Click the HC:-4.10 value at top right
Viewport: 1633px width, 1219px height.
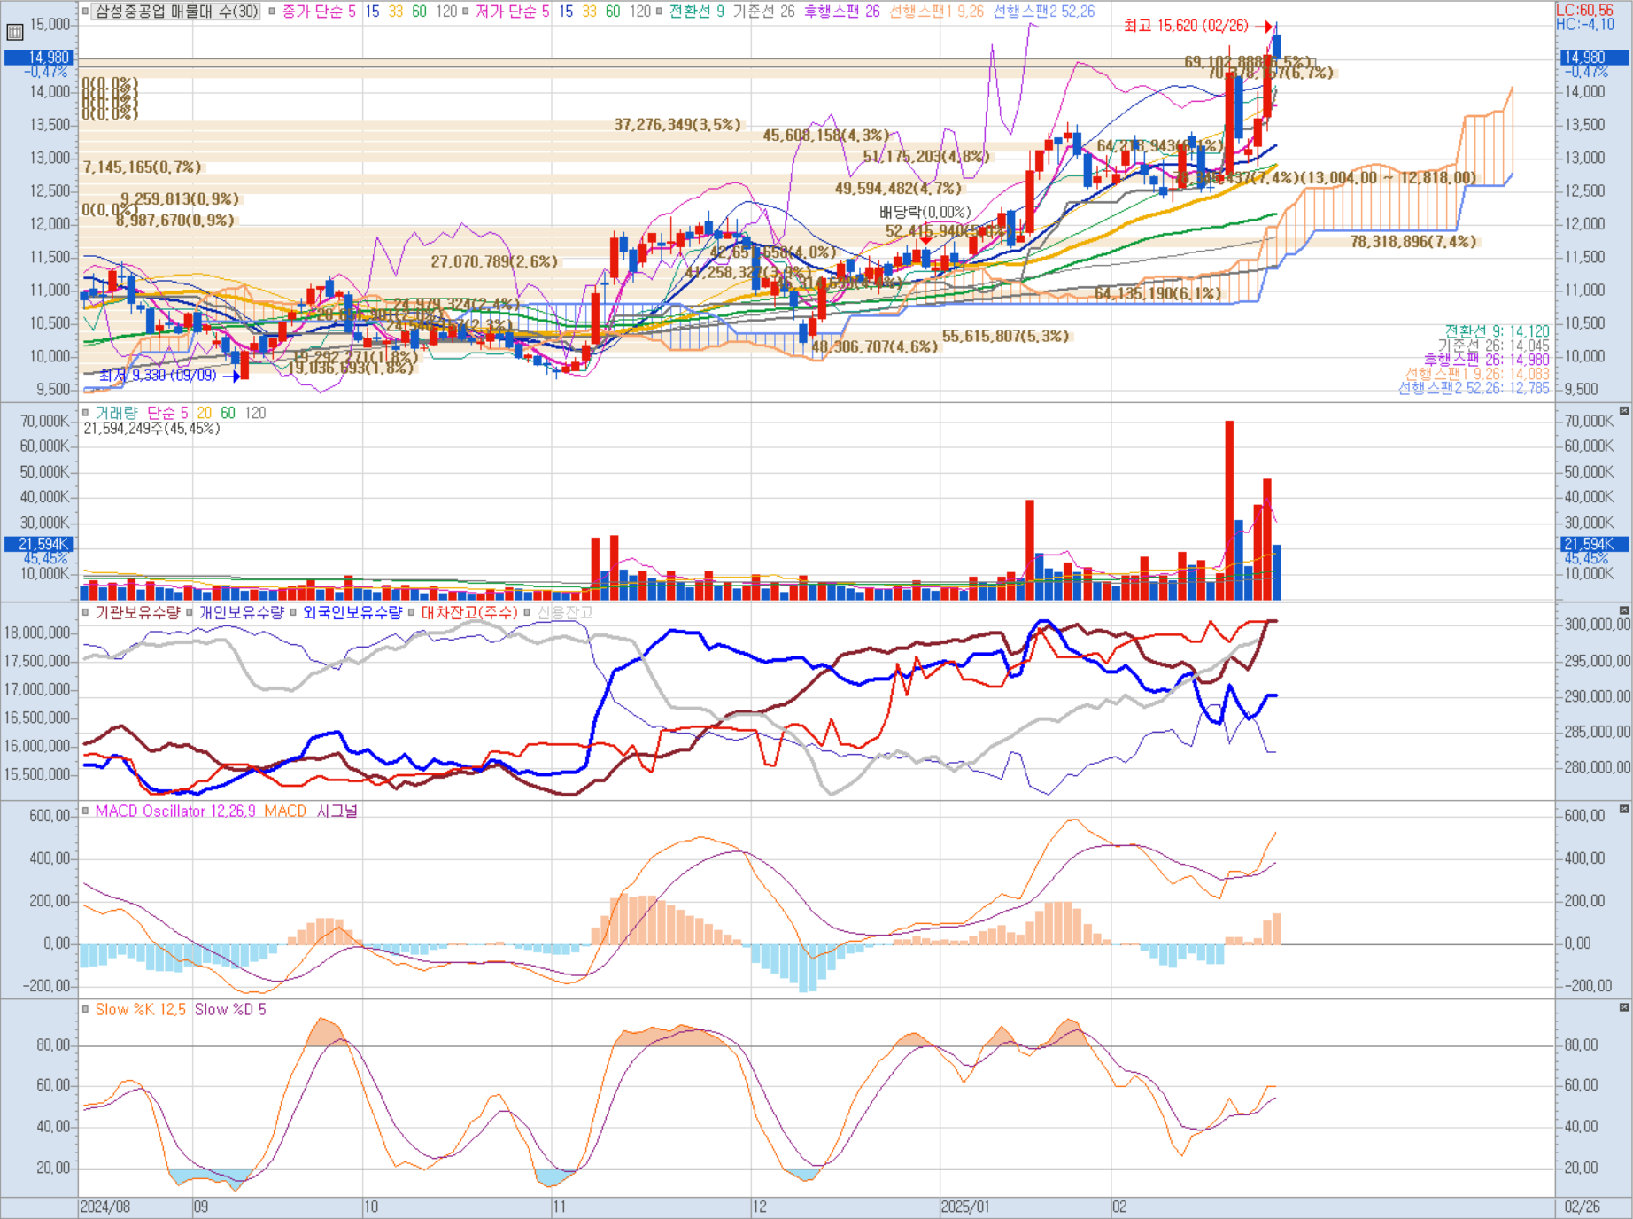pyautogui.click(x=1585, y=25)
